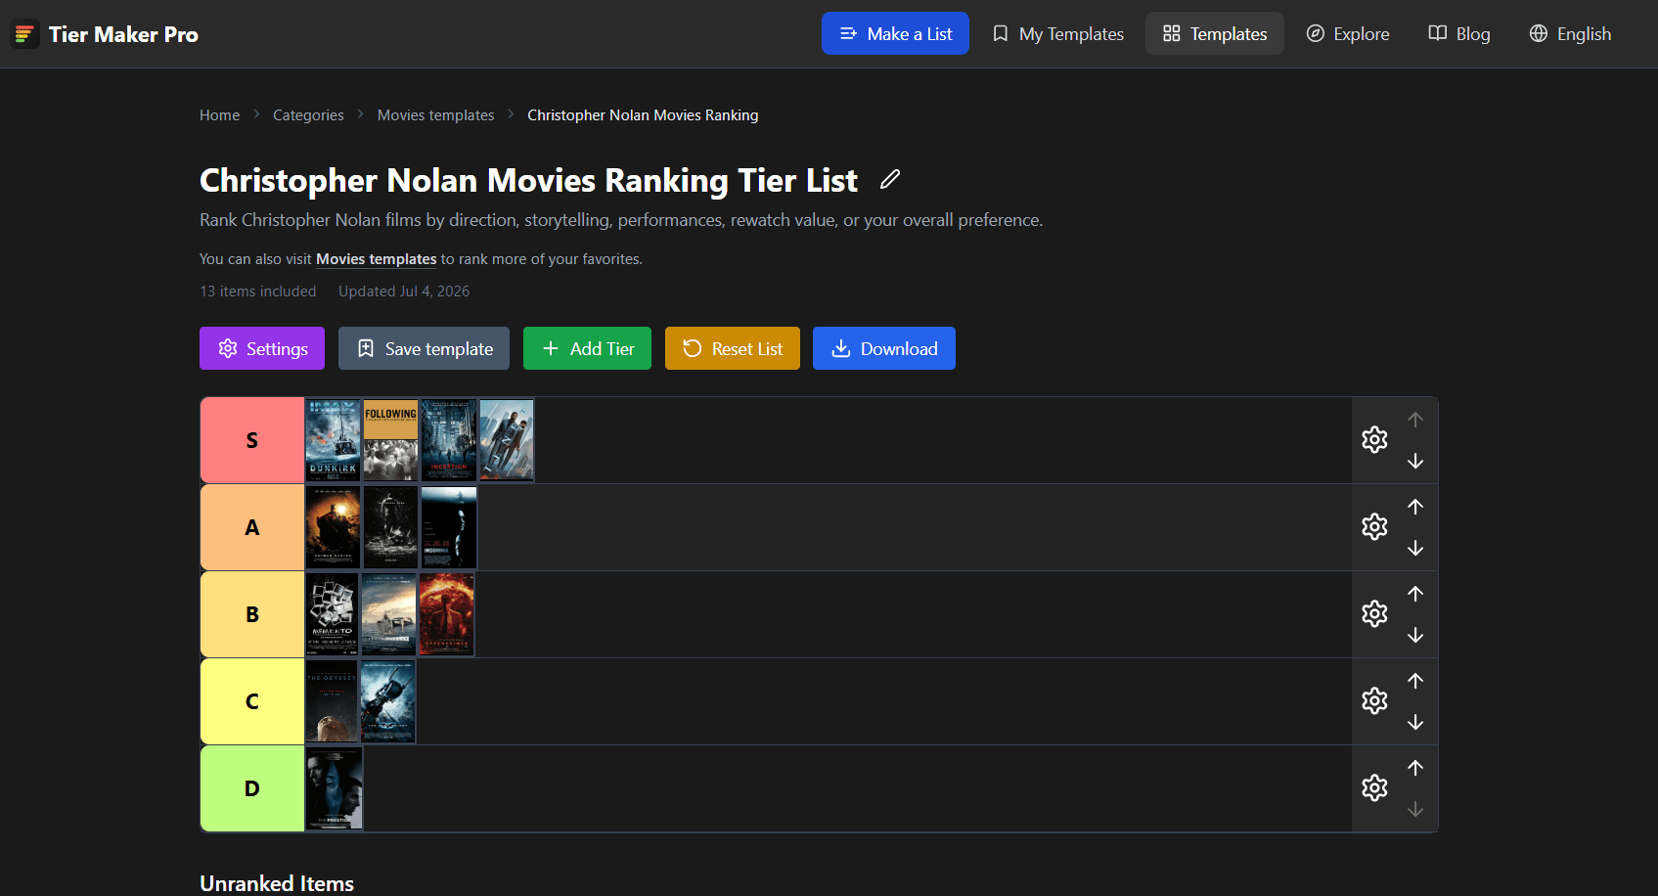Open the Explore page
1658x896 pixels.
pos(1348,33)
